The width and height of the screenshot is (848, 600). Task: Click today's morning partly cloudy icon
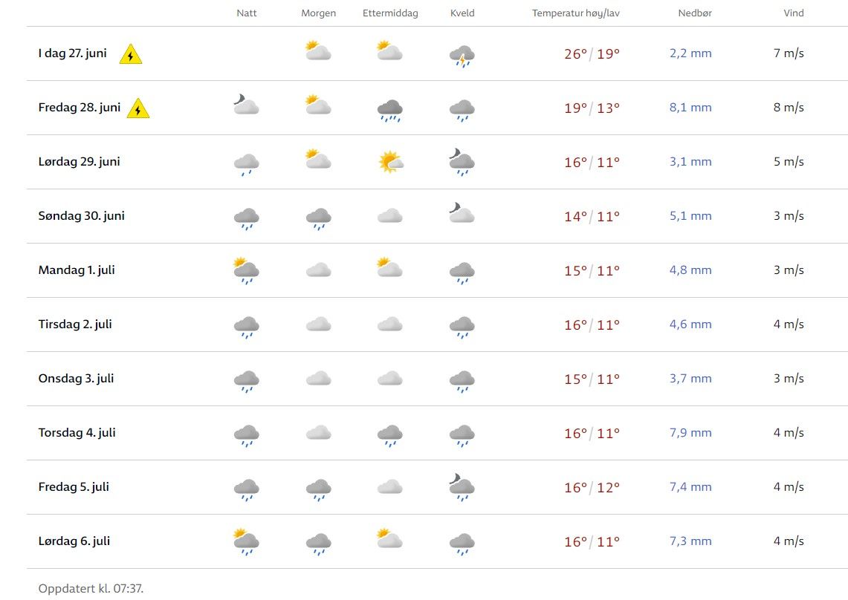(318, 51)
